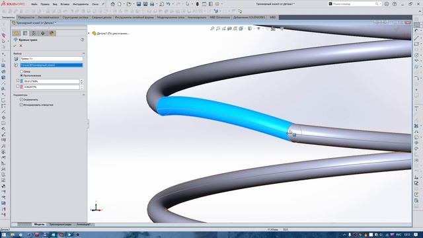Image resolution: width=423 pixels, height=238 pixels.
Task: Create a new document with the New icon
Action: pos(119,4)
